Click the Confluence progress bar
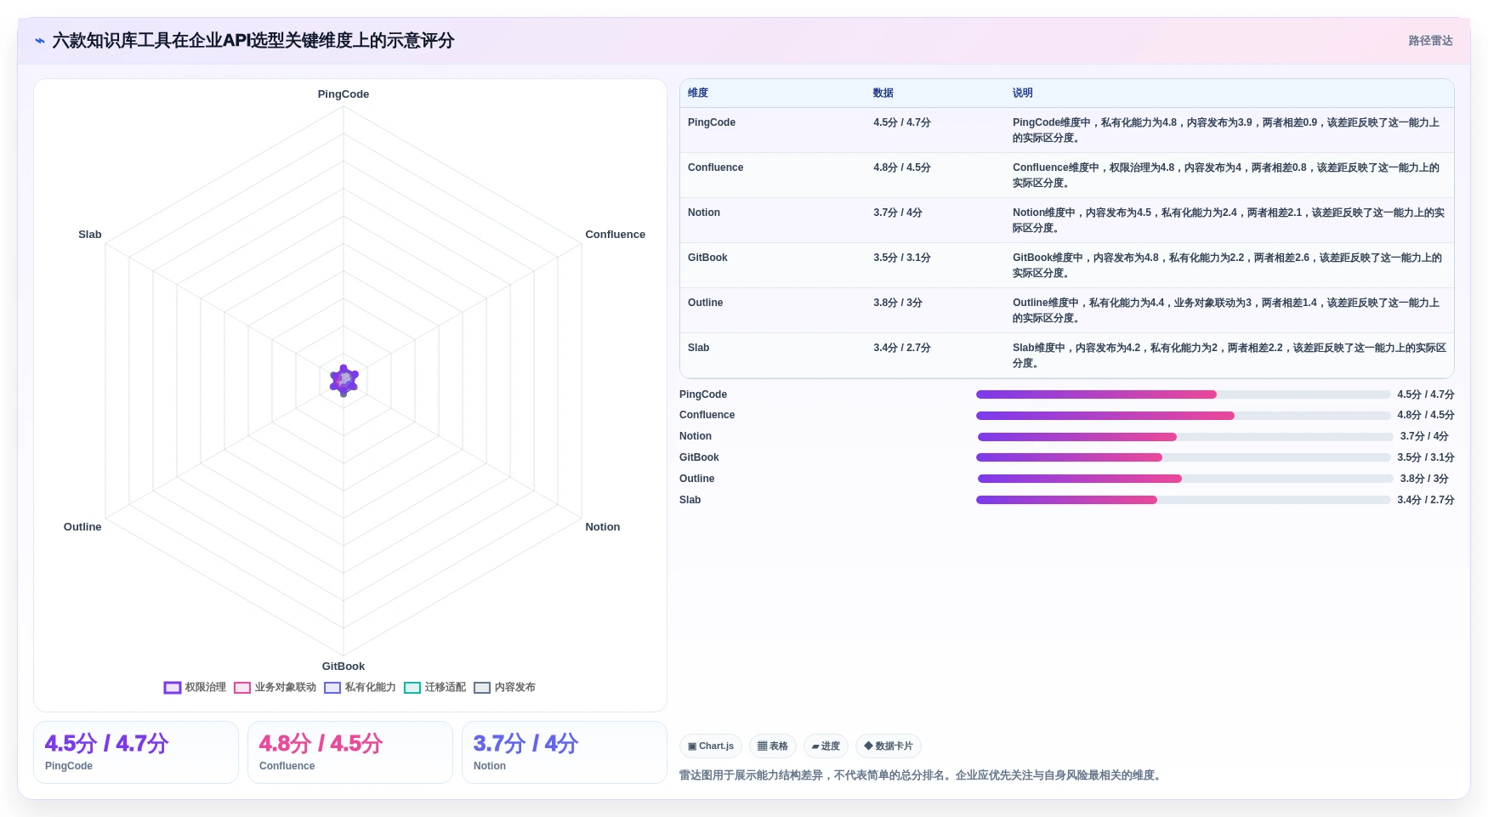Viewport: 1488px width, 817px height. tap(1183, 416)
